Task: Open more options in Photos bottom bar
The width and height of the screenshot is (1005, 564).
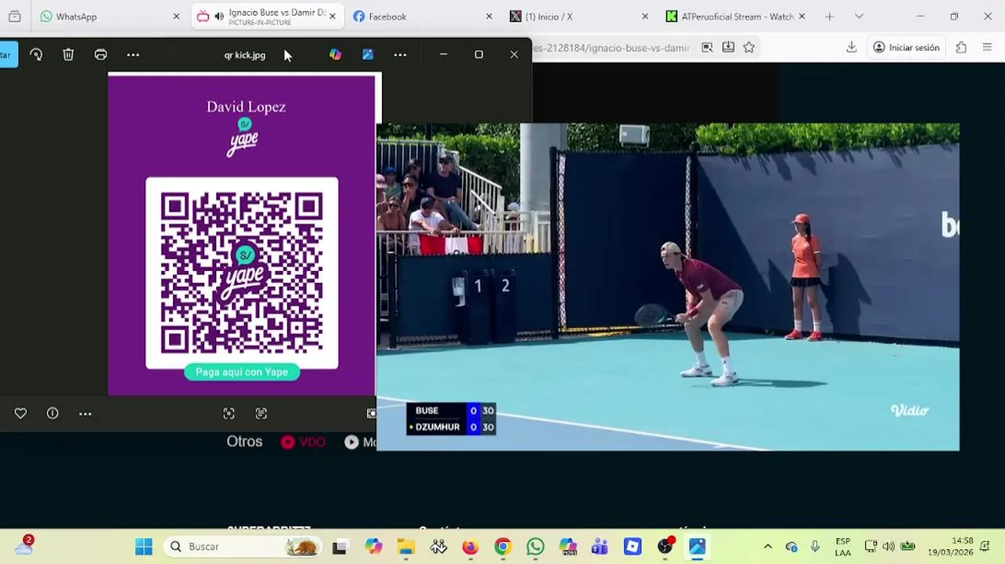Action: (85, 414)
